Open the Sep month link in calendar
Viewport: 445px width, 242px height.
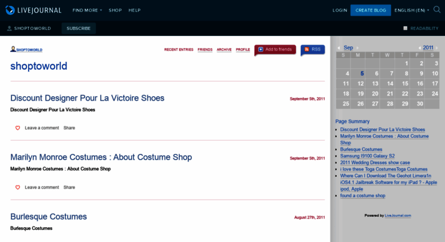click(348, 48)
